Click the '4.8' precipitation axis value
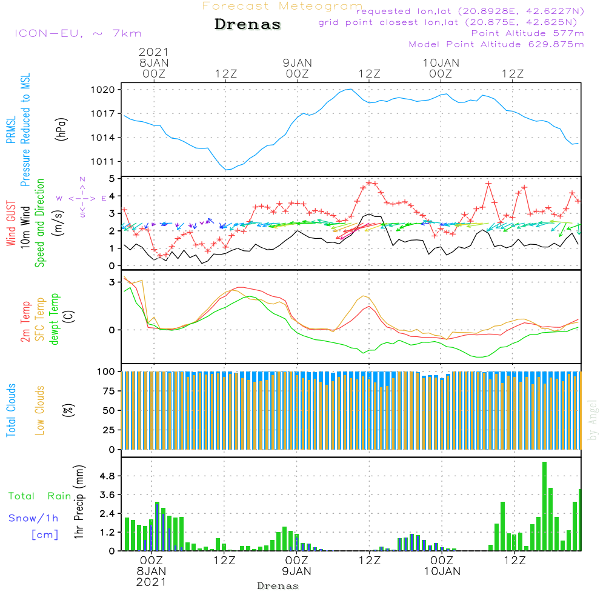 tap(107, 476)
